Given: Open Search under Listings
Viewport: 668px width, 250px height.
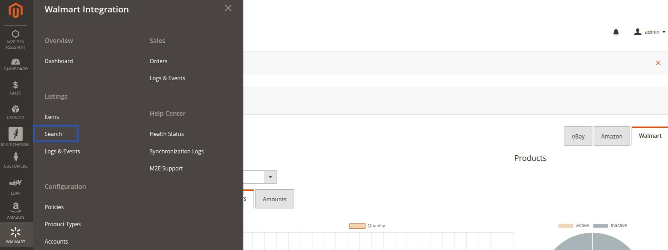Looking at the screenshot, I should pos(53,134).
